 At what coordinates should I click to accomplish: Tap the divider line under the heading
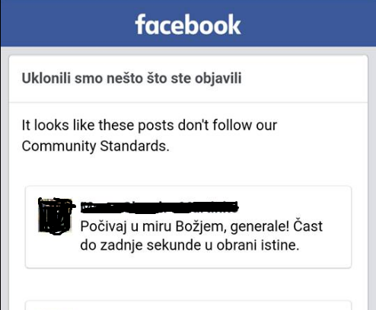point(188,102)
